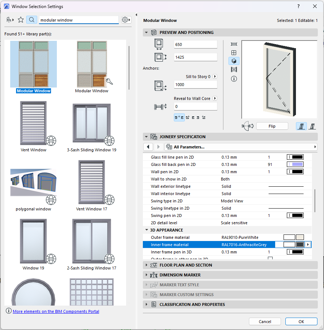Image resolution: width=324 pixels, height=330 pixels.
Task: Select the last reveal anchor icon
Action: [x=203, y=117]
